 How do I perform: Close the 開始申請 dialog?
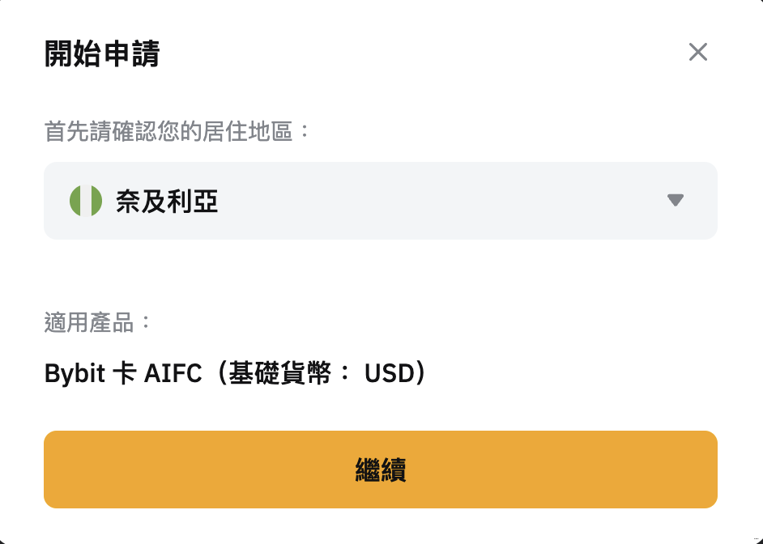[x=697, y=53]
